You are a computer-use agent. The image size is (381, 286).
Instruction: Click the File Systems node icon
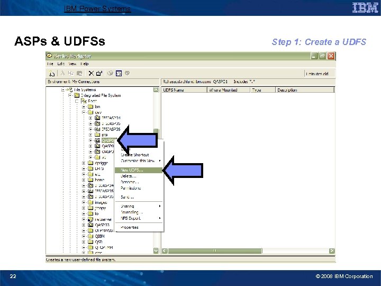click(x=69, y=90)
